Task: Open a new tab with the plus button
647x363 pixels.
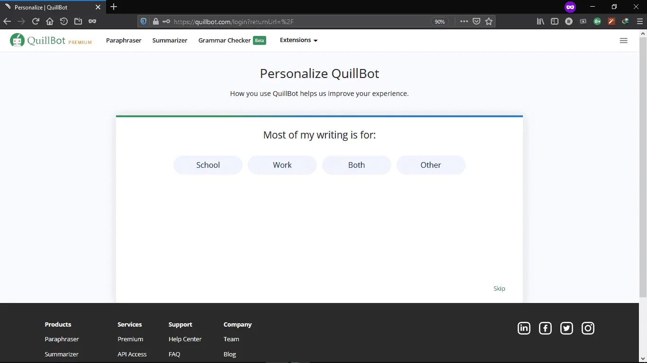Action: [114, 7]
